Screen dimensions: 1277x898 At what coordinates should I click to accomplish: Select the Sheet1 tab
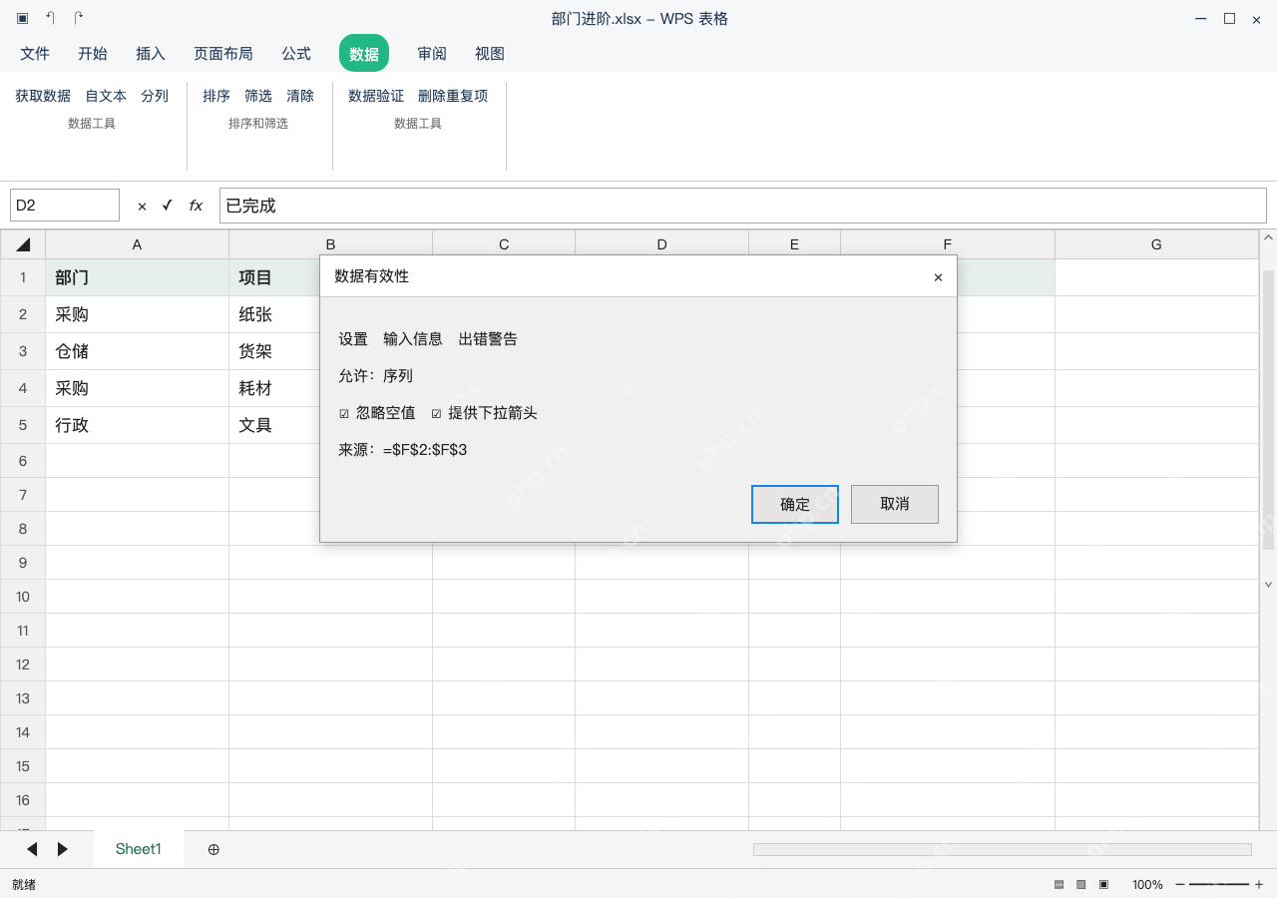pyautogui.click(x=139, y=849)
